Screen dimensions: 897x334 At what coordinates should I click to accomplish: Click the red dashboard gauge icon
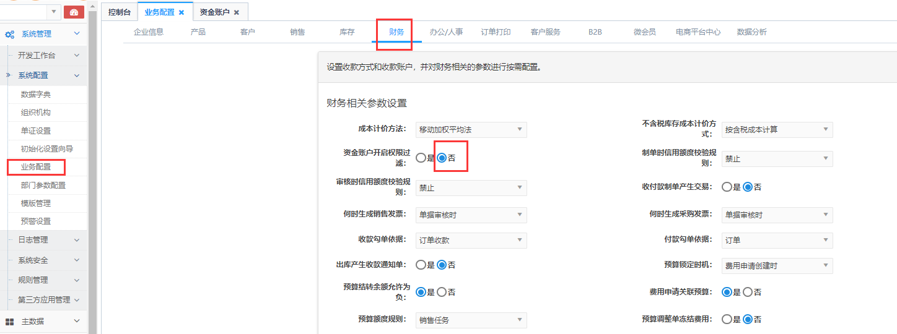(74, 12)
